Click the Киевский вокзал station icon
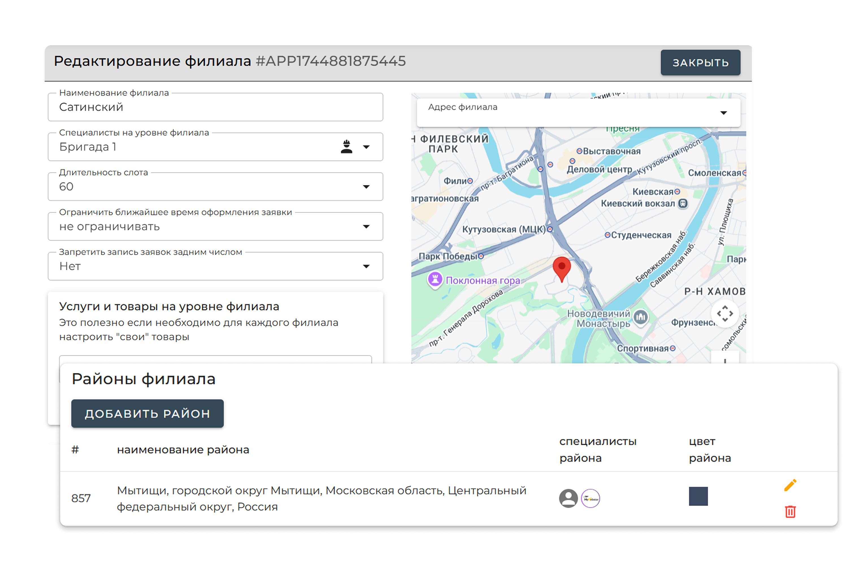868x579 pixels. coord(683,203)
